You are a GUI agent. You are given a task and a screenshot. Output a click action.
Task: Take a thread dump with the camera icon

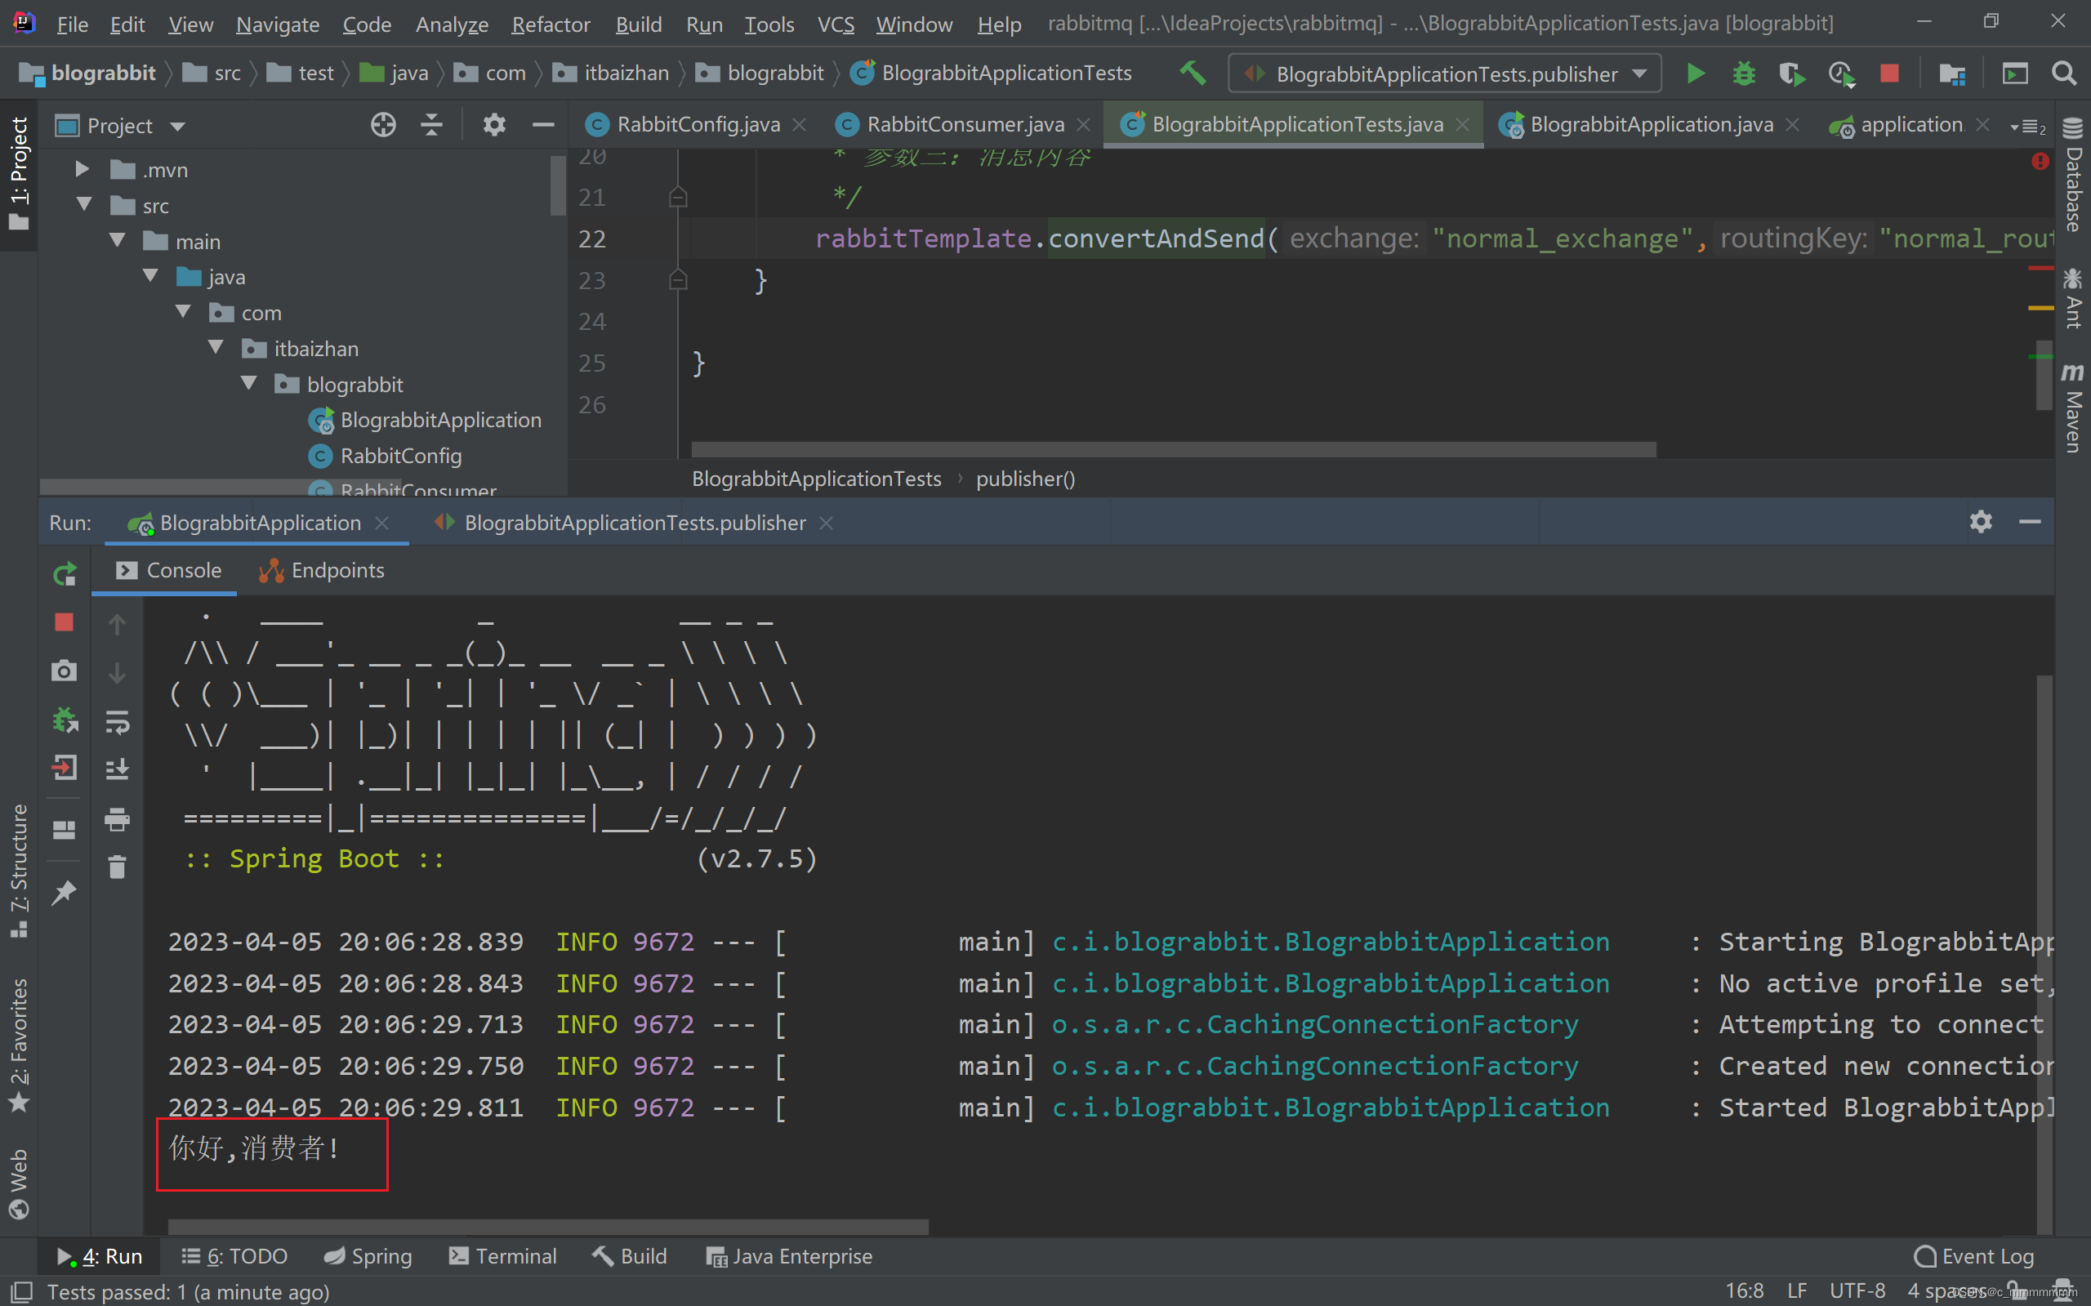click(64, 671)
